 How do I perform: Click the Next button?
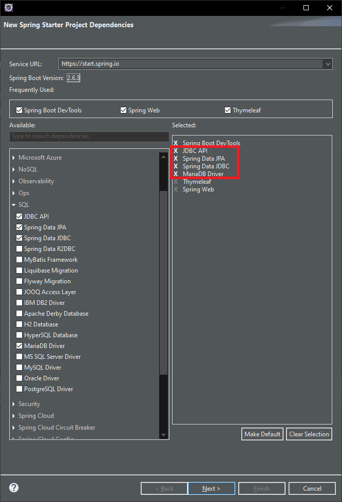click(212, 489)
